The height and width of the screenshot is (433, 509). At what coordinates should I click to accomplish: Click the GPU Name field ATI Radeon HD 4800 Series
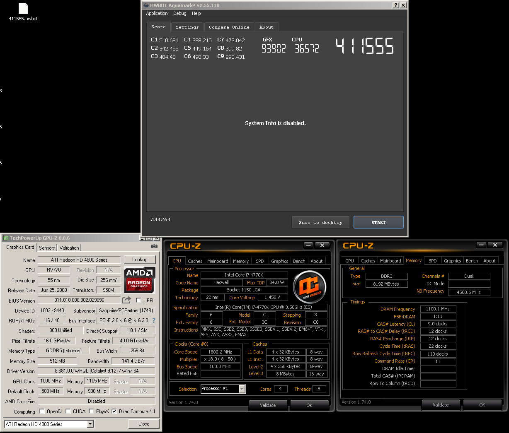tap(79, 260)
